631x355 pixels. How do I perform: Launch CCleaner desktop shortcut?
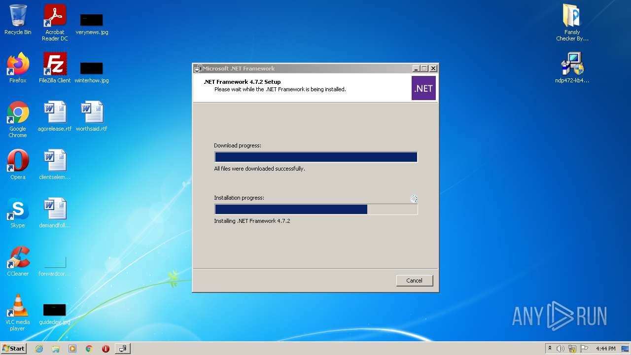point(18,261)
